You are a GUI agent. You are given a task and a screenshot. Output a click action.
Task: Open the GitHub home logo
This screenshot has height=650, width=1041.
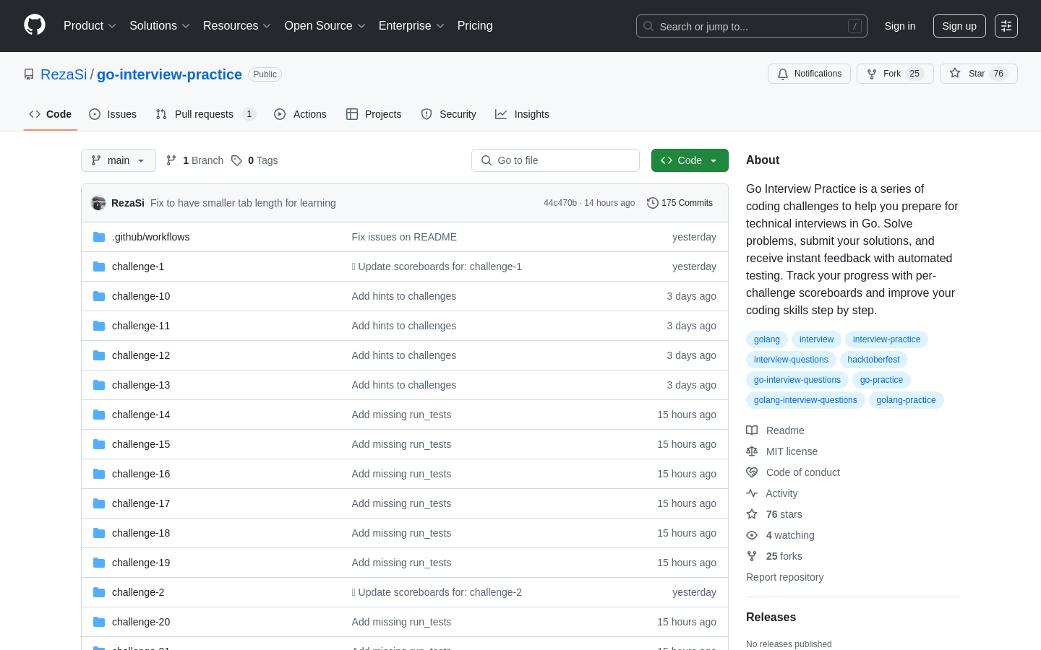click(35, 25)
